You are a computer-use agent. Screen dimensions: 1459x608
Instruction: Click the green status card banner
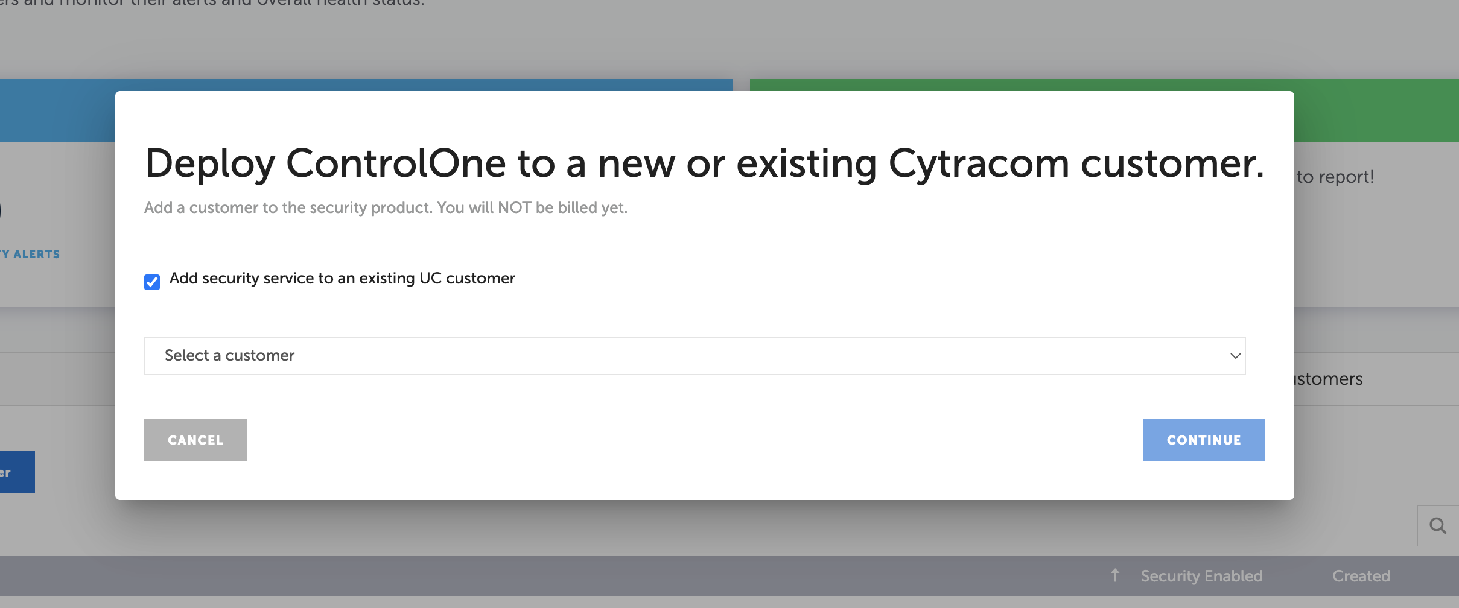1376,110
